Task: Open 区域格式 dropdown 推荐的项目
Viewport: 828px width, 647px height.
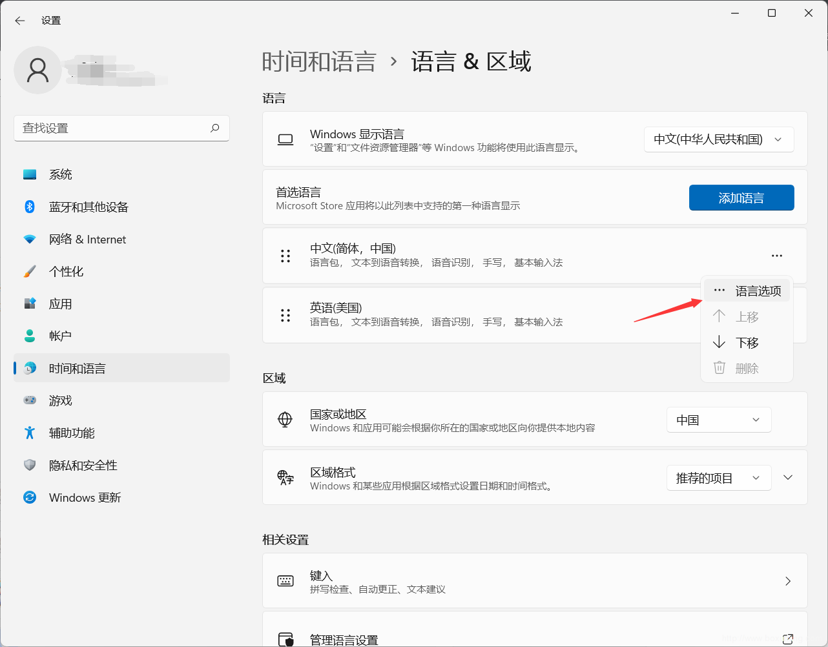Action: pos(719,478)
